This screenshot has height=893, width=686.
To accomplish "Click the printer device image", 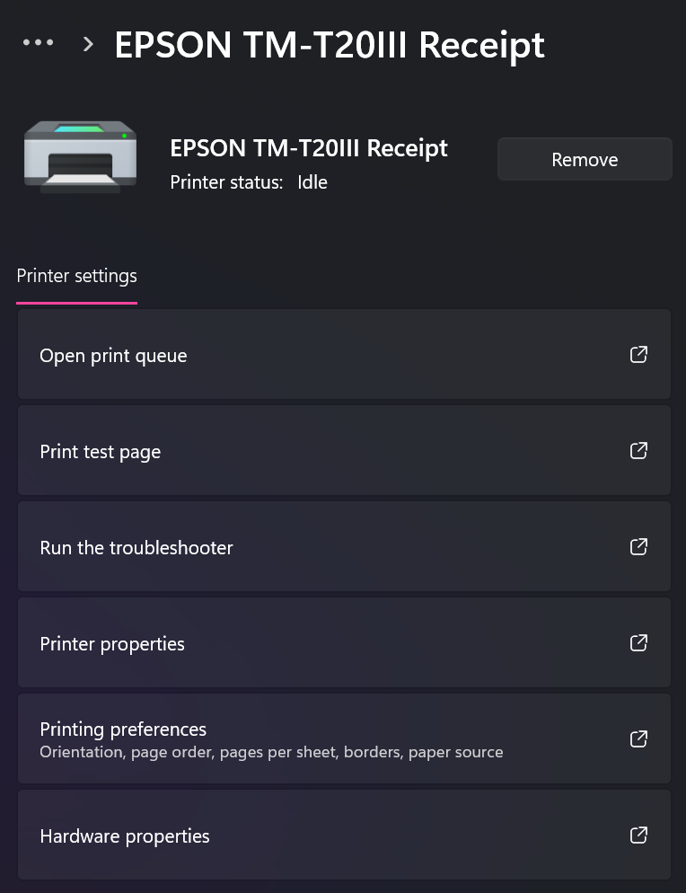I will pyautogui.click(x=80, y=155).
